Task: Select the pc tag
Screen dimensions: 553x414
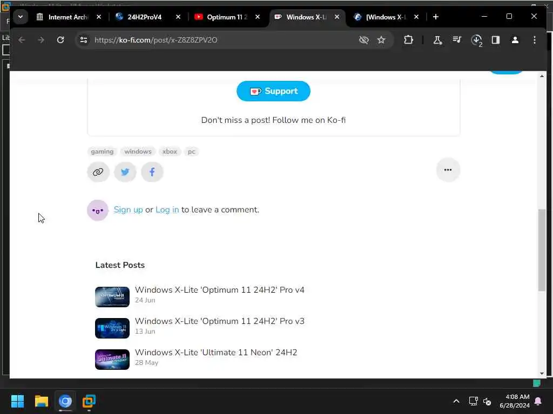Action: pos(192,151)
